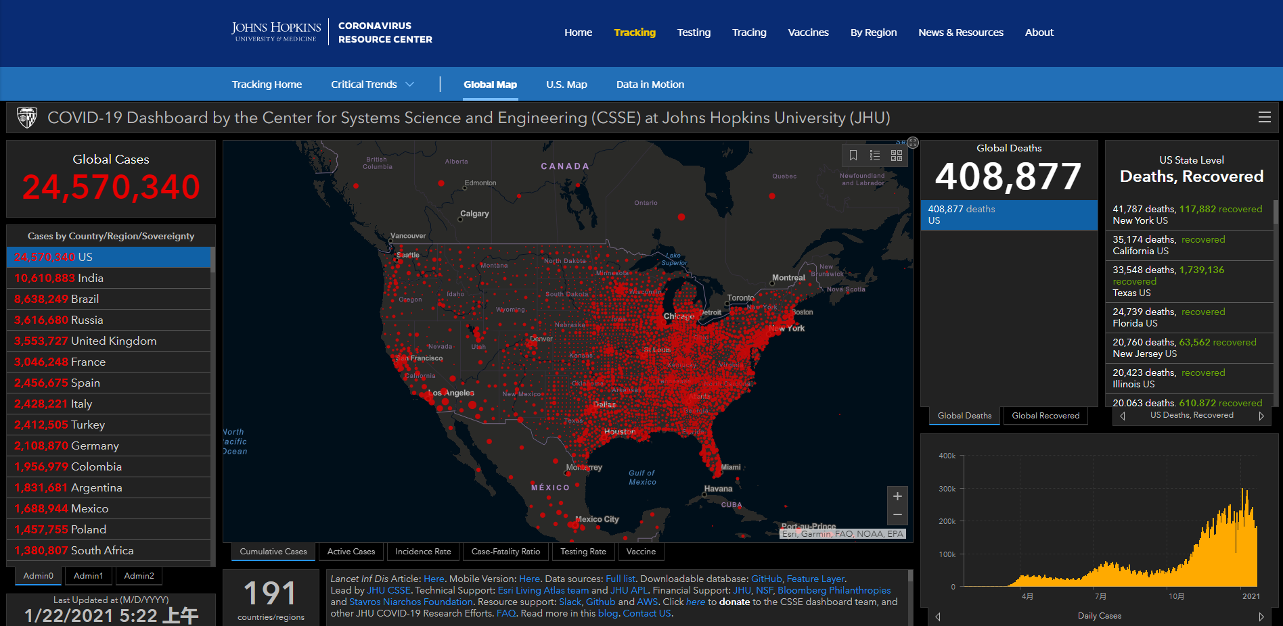Switch to Admin2 level tab
Viewport: 1283px width, 626px height.
tap(139, 576)
